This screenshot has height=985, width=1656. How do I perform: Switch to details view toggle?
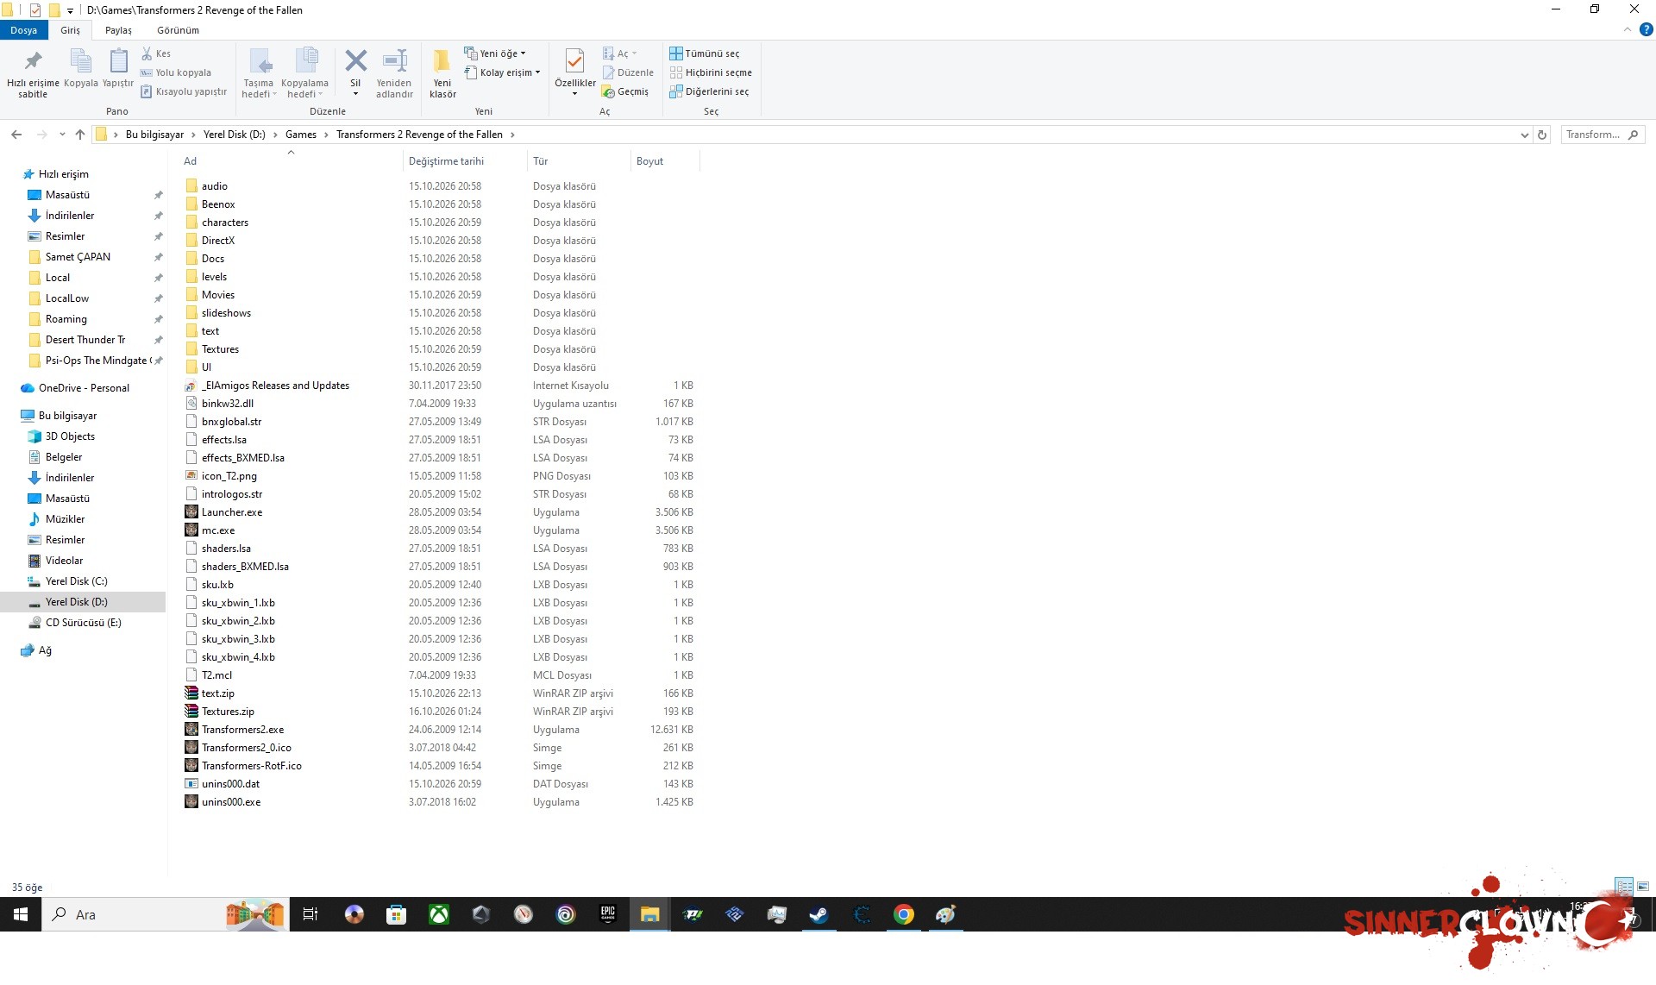(x=1624, y=886)
